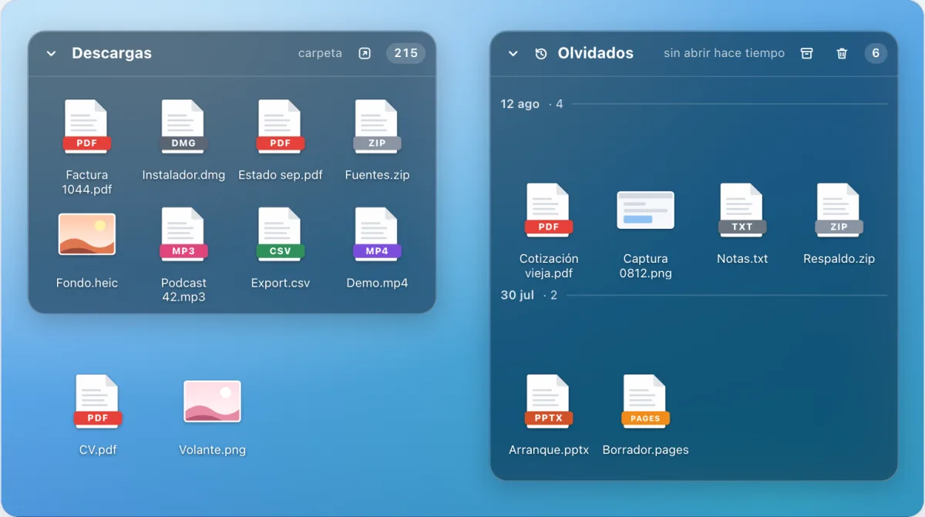Click the "12 ago" group header
This screenshot has width=925, height=517.
pos(520,103)
